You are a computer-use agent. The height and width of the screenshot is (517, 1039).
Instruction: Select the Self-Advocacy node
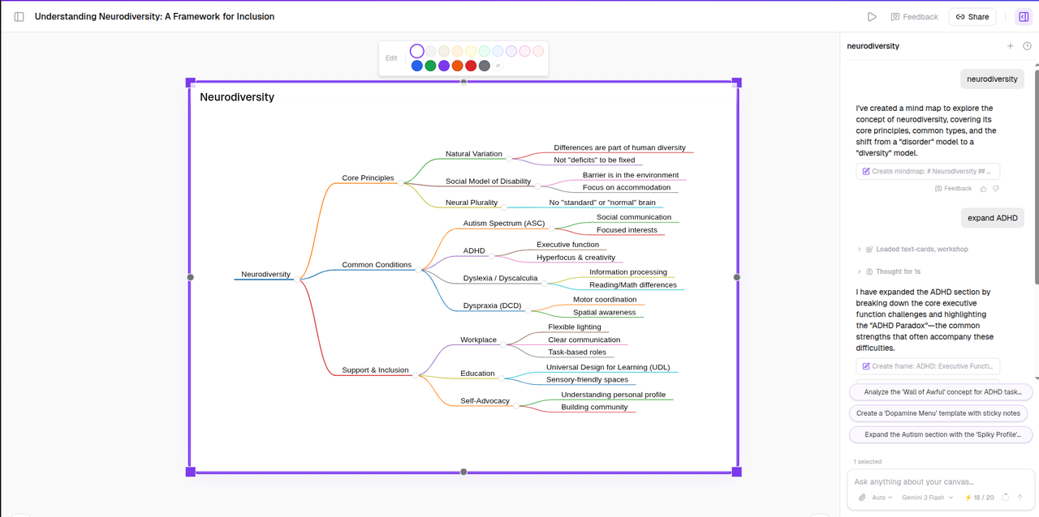[485, 401]
